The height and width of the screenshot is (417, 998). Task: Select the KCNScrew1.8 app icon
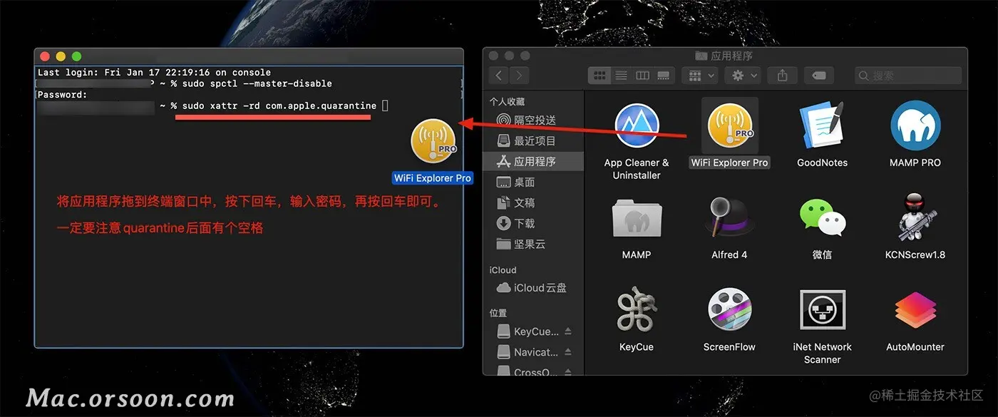point(915,217)
